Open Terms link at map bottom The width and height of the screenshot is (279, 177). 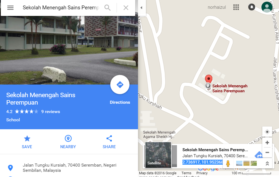186,173
